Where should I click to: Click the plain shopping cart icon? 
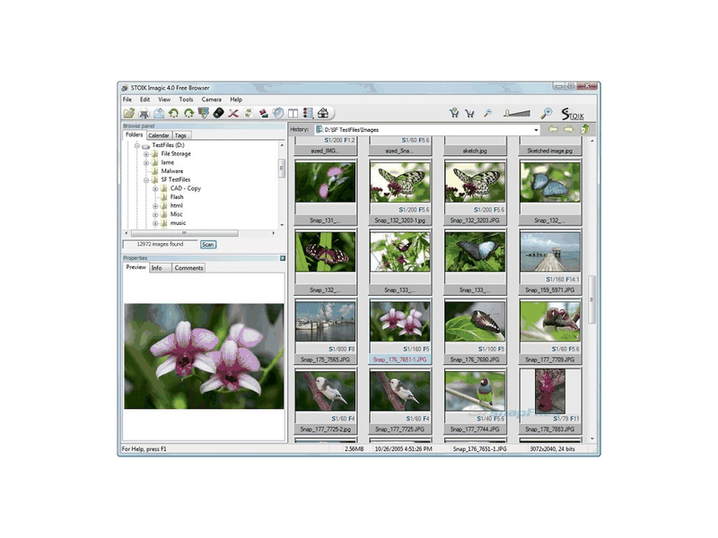coord(469,113)
